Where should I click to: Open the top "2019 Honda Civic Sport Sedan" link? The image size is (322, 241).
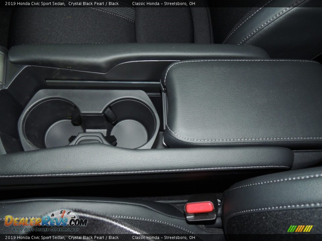(x=32, y=3)
